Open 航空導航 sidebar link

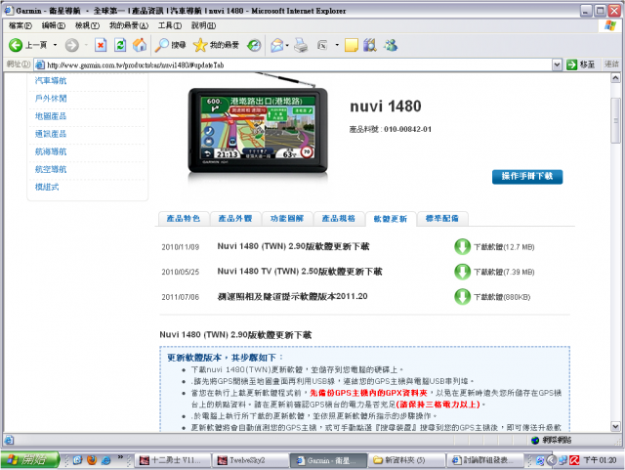click(x=51, y=169)
